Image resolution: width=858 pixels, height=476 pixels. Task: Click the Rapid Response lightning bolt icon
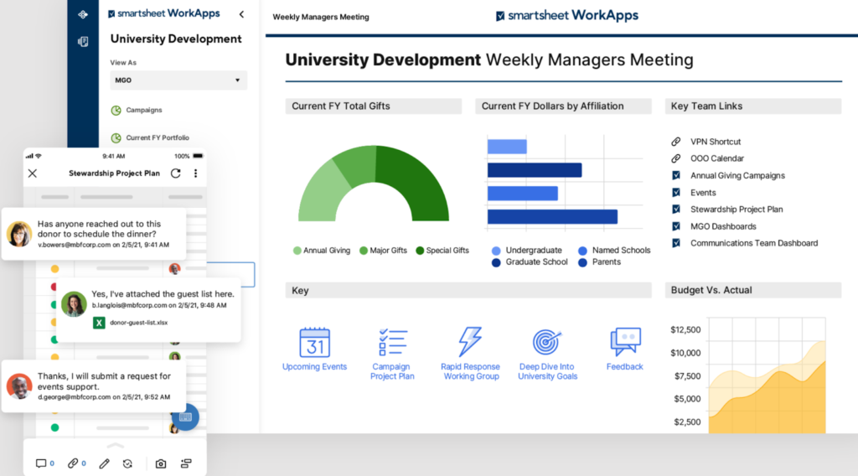(x=470, y=342)
